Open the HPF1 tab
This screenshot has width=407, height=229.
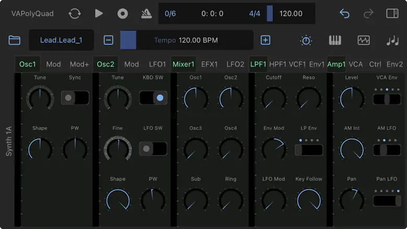click(x=278, y=64)
